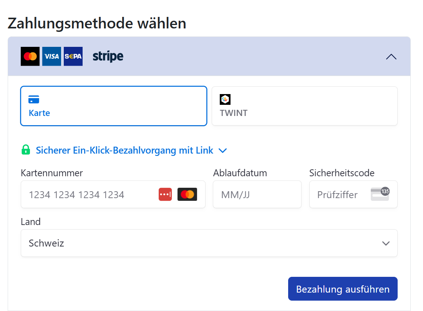Click the Mastercard logo in header
Image resolution: width=423 pixels, height=311 pixels.
coord(30,56)
